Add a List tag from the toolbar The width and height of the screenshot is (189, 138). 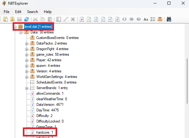pos(153,19)
